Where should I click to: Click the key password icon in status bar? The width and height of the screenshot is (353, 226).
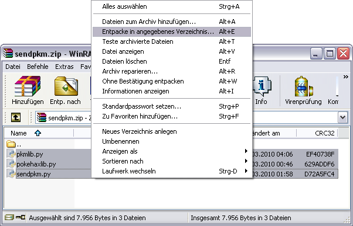click(x=21, y=217)
